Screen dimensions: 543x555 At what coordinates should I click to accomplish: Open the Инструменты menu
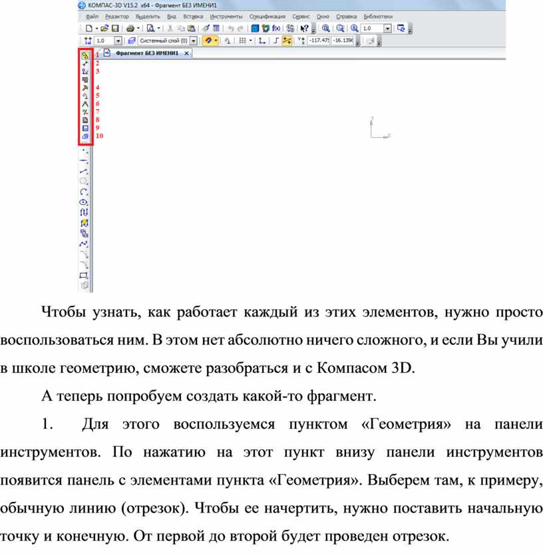(226, 16)
